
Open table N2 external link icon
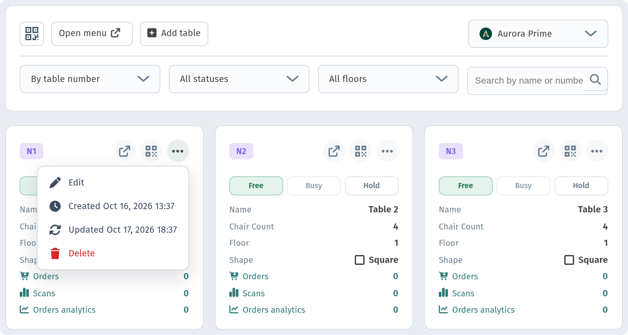click(334, 151)
